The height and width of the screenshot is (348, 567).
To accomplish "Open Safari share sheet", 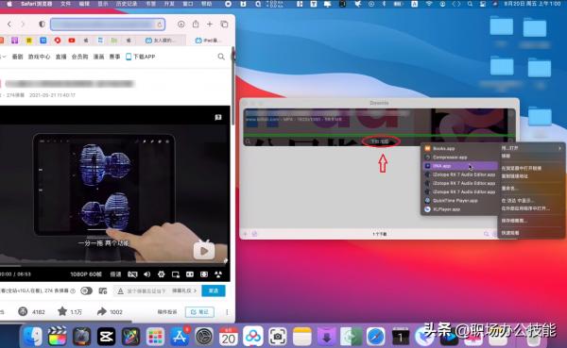I will [x=196, y=24].
